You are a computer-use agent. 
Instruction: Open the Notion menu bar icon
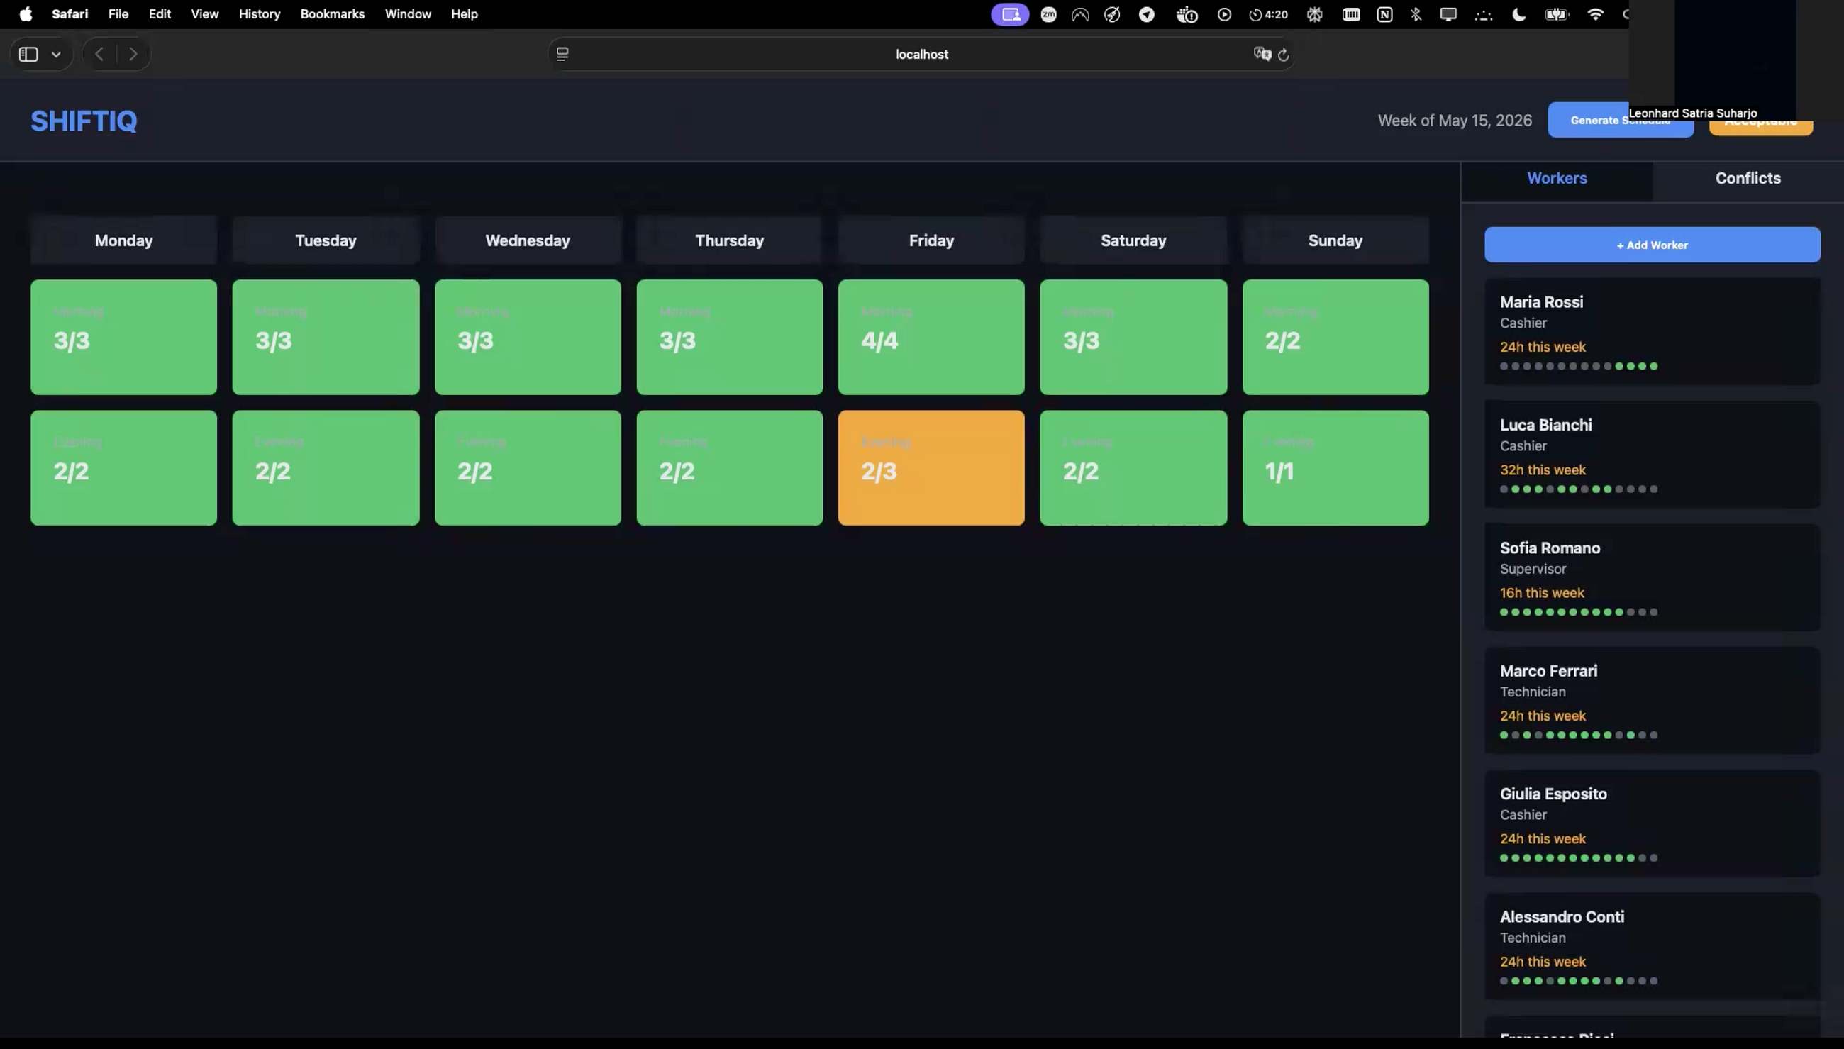click(1384, 14)
